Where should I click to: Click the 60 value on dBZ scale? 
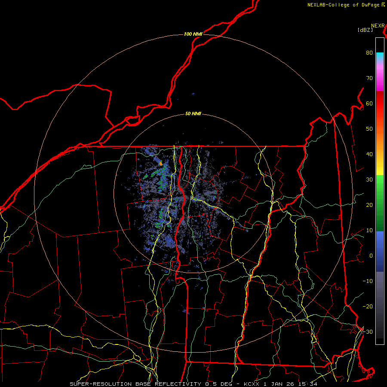coord(369,103)
